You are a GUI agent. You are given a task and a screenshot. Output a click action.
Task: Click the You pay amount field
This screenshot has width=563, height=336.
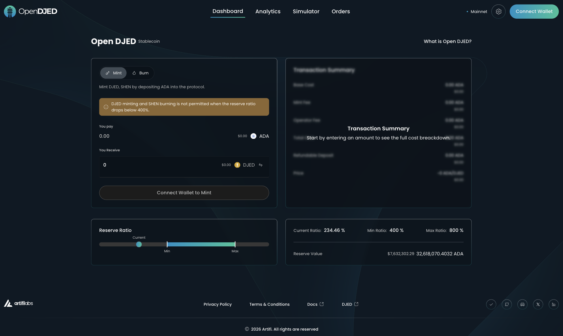pyautogui.click(x=167, y=136)
